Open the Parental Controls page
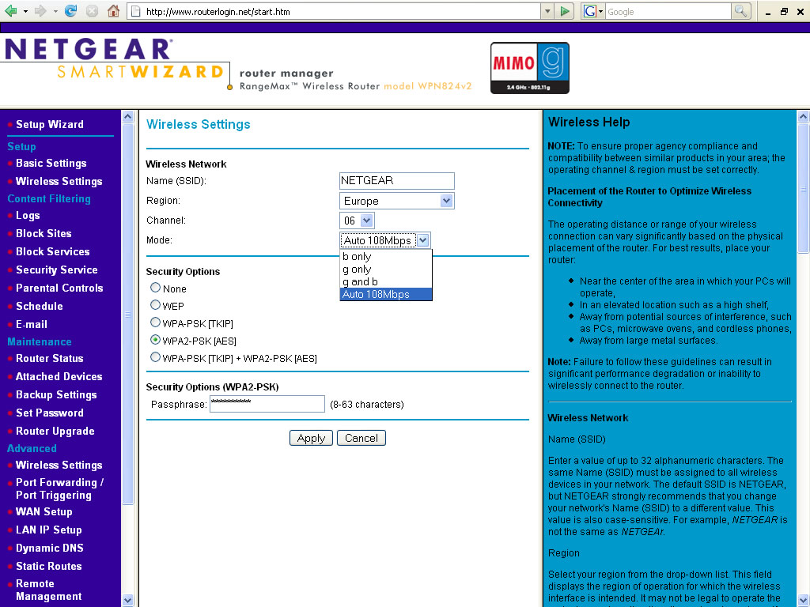This screenshot has height=607, width=810. point(59,288)
